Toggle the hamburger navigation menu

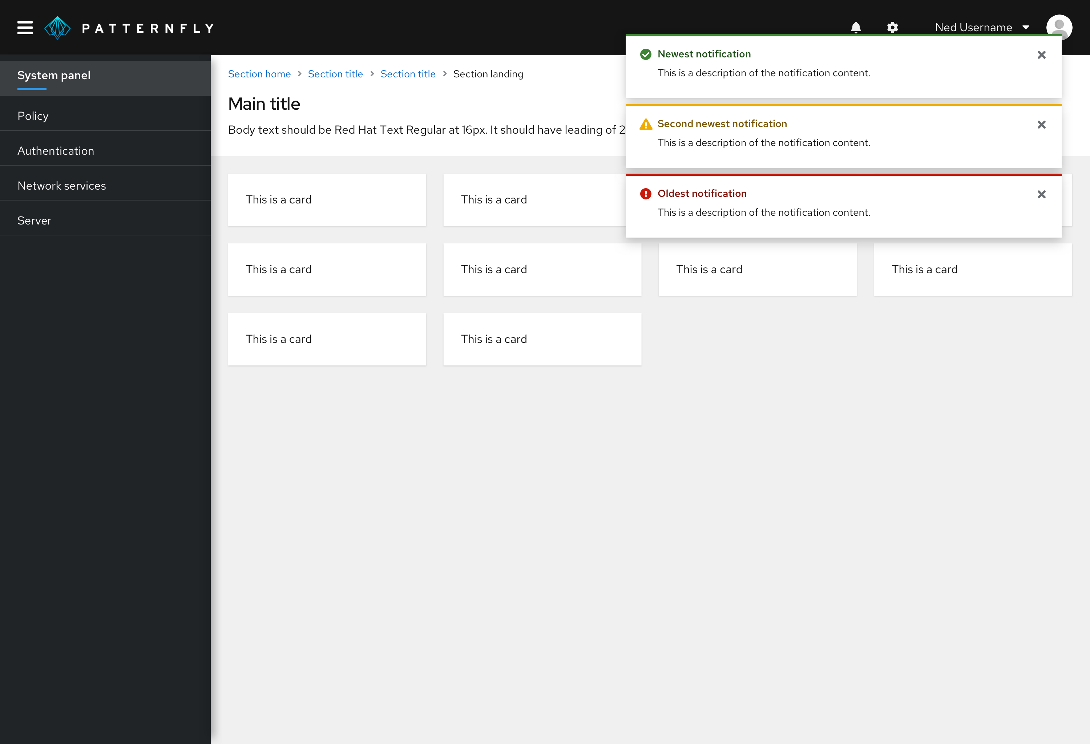coord(25,28)
